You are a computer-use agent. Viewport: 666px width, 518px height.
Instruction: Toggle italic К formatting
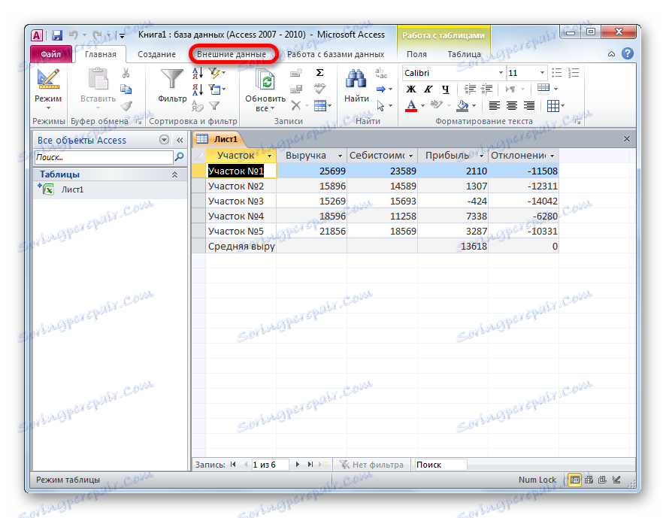click(428, 89)
